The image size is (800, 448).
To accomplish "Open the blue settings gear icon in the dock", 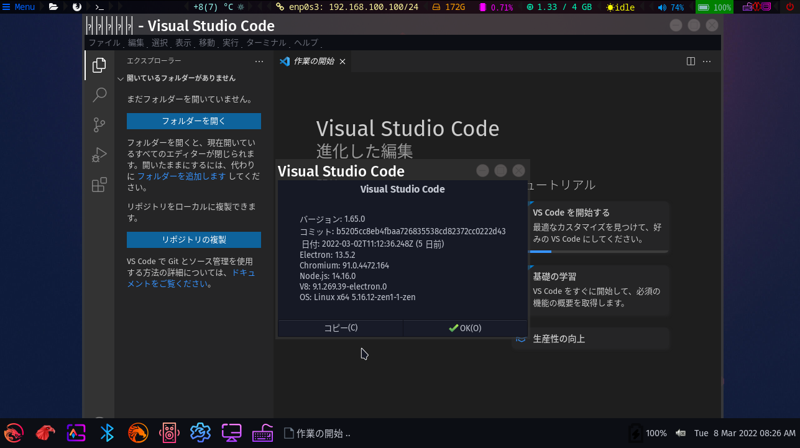I will (x=200, y=432).
